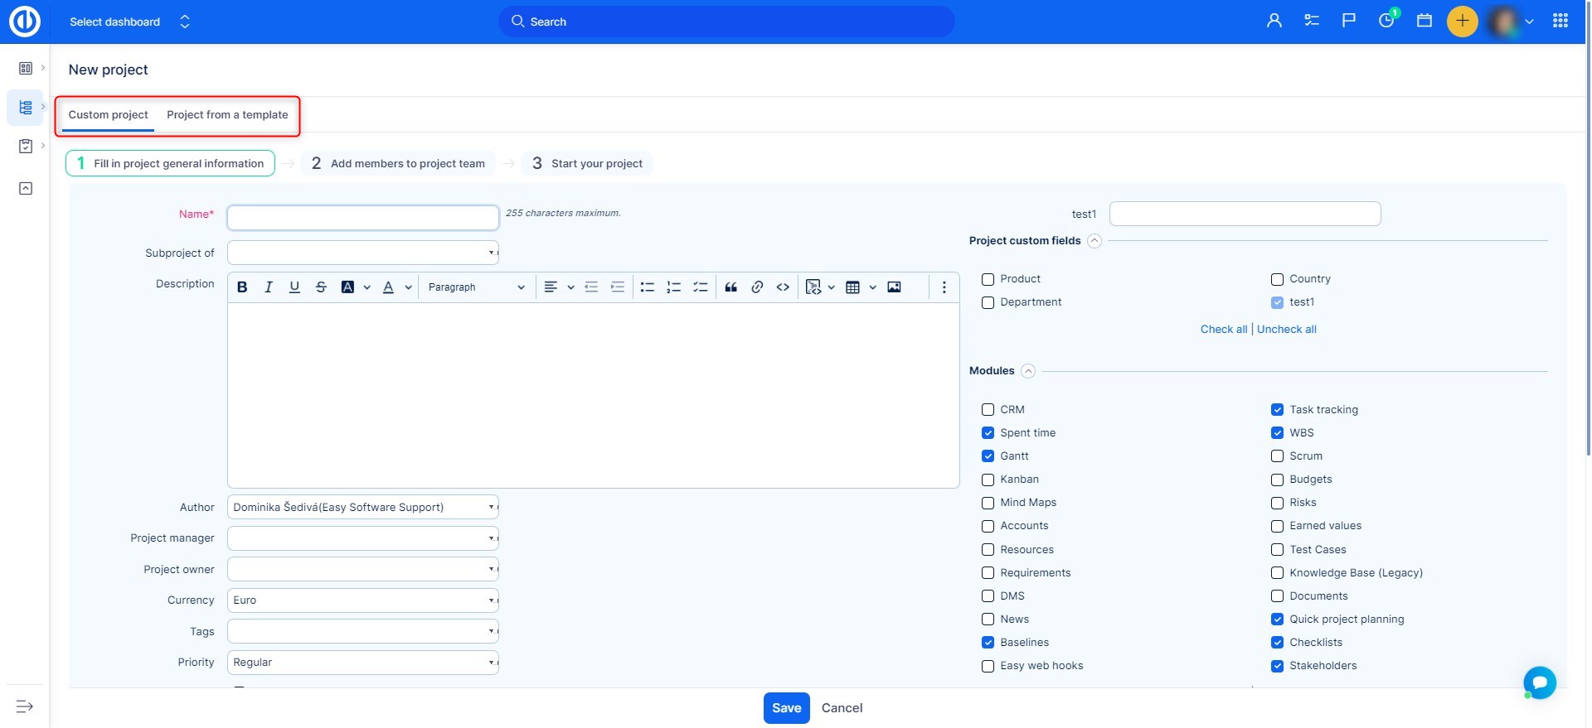Open the Currency dropdown showing Euro

(362, 600)
